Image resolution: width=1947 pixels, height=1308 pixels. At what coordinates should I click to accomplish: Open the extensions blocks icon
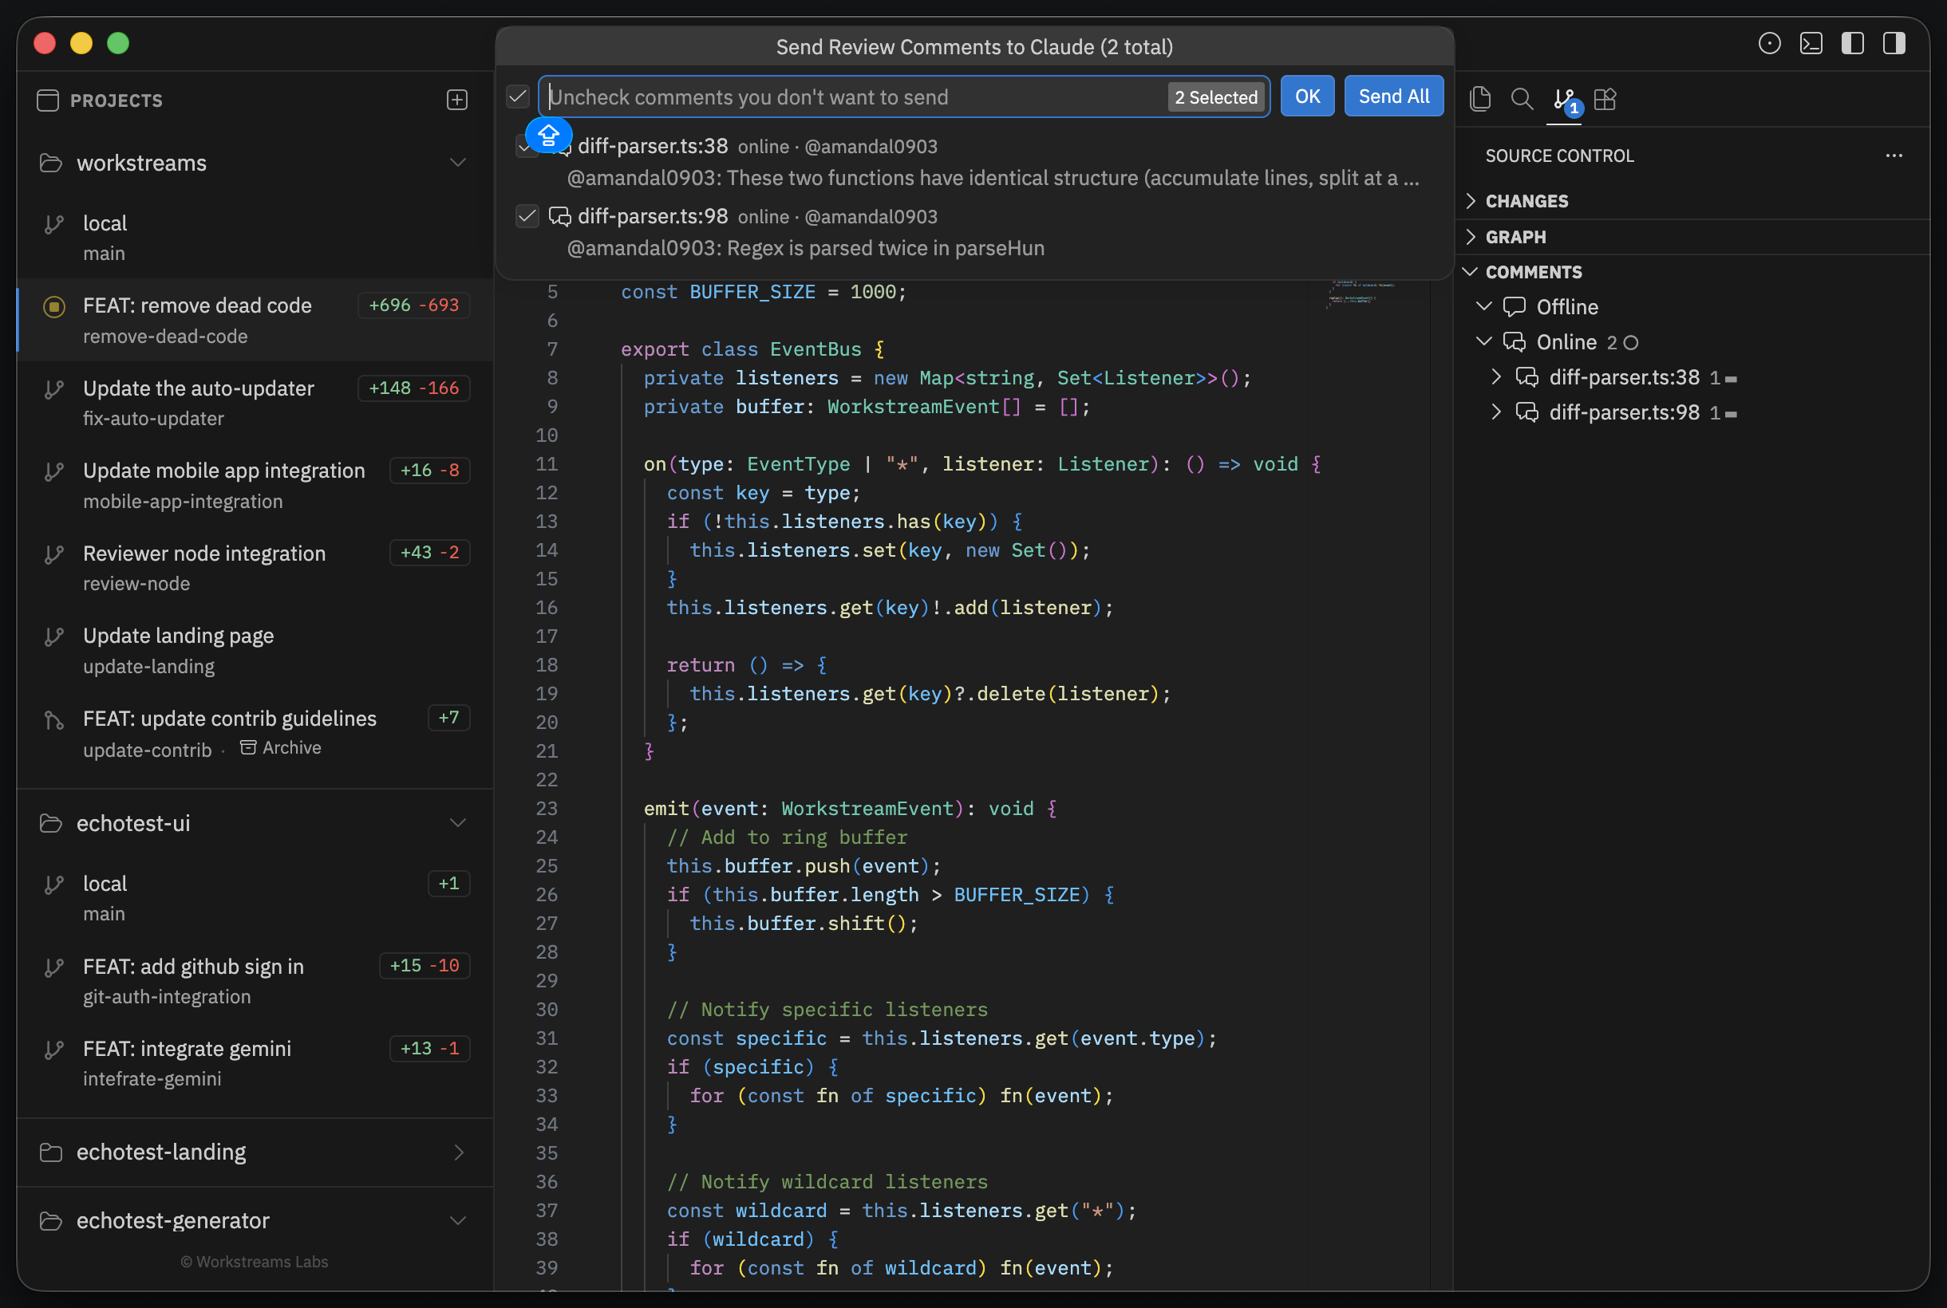(1605, 99)
